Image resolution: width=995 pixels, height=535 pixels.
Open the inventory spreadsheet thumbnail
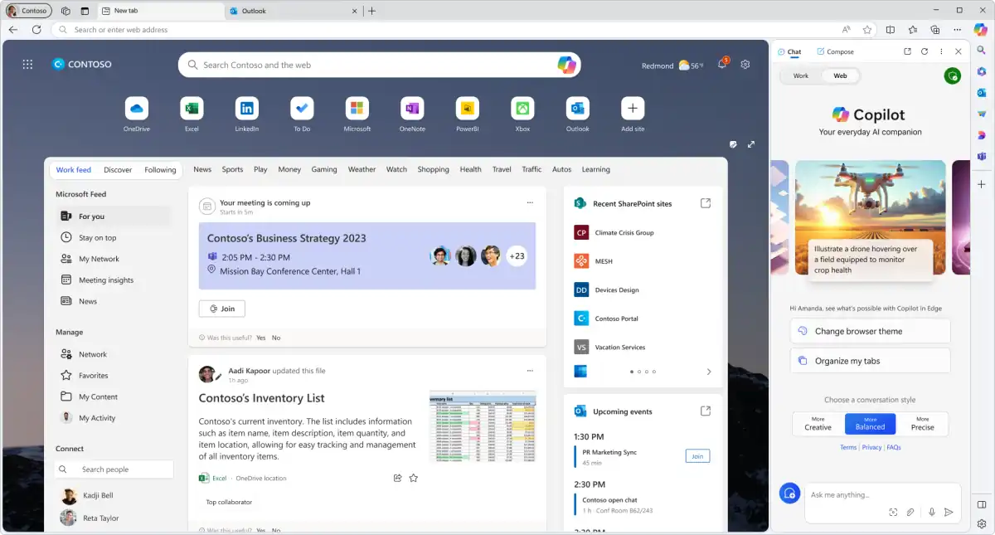(483, 426)
